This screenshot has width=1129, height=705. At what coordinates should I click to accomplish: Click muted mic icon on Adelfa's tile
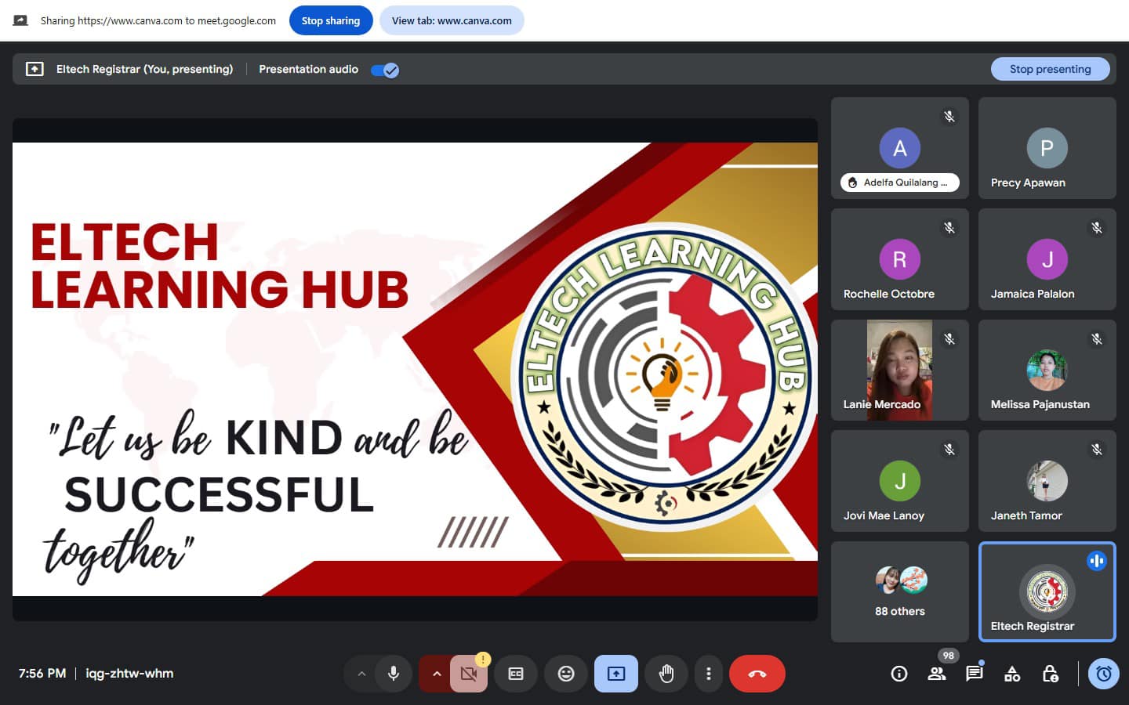pyautogui.click(x=949, y=117)
